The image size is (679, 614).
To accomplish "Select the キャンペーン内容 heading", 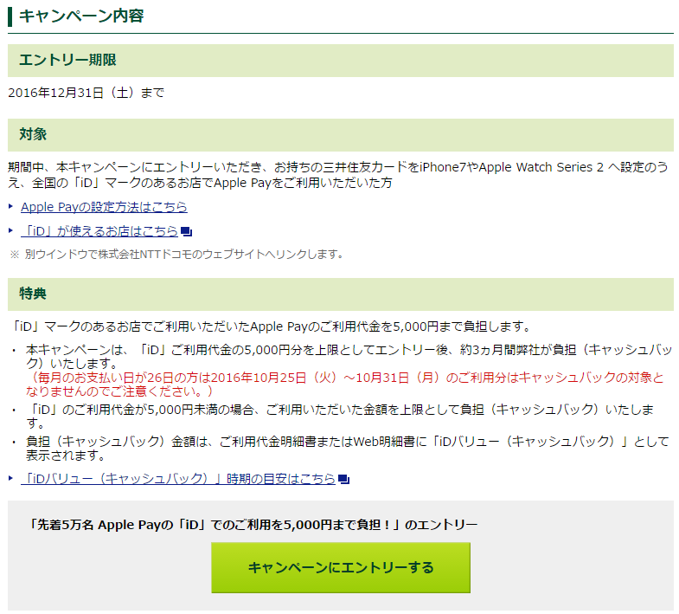I will (x=81, y=16).
